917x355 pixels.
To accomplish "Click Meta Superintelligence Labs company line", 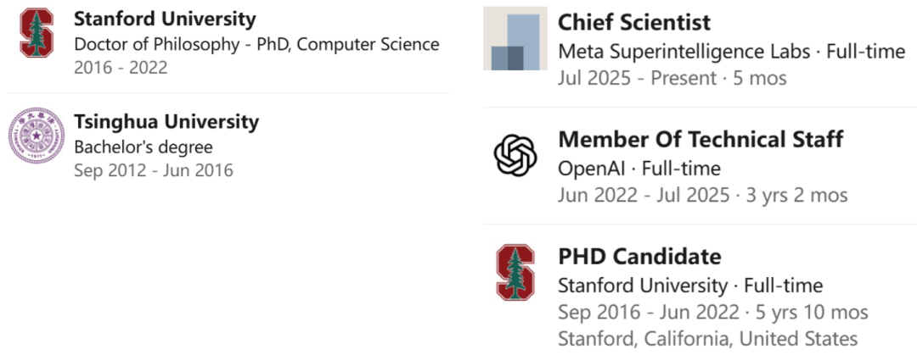I will tap(731, 52).
